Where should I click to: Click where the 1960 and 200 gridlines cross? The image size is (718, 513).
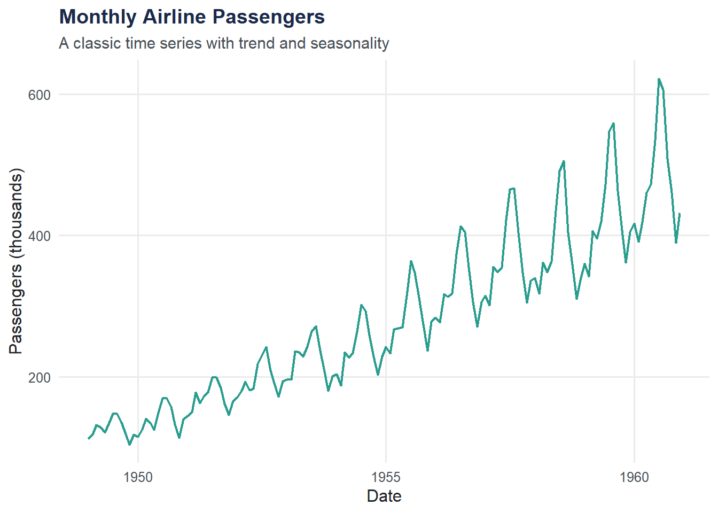point(634,377)
